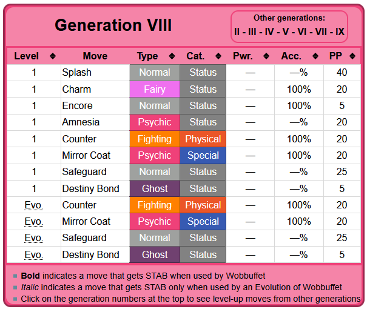This screenshot has height=312, width=367.
Task: Select the Ghost type badge in level 1 row
Action: coord(155,188)
